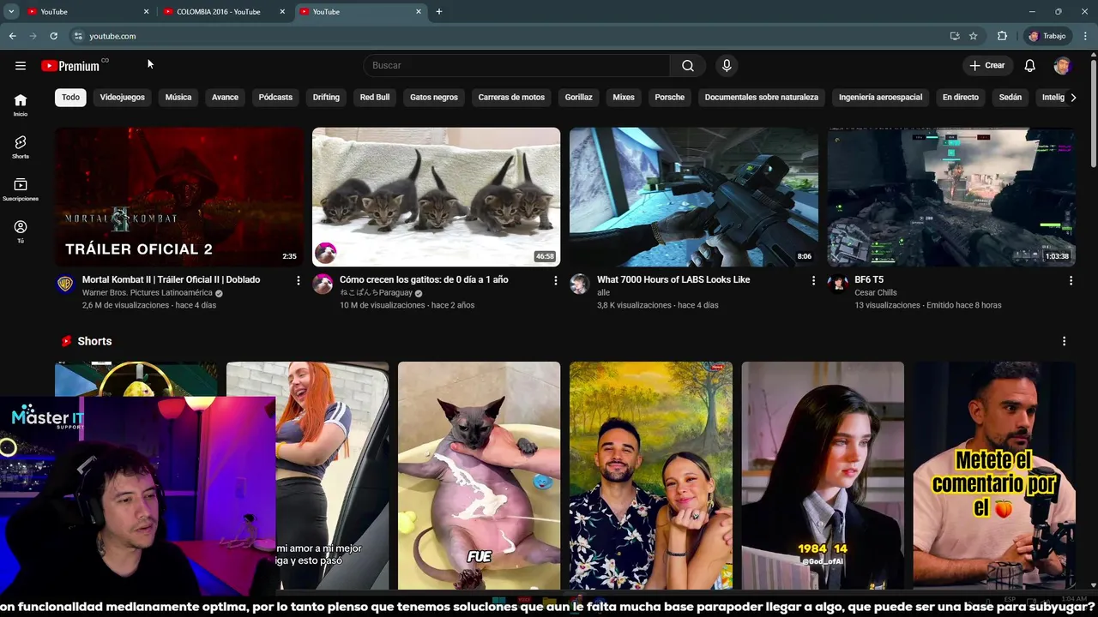The image size is (1098, 617).
Task: Select the Mixes chip
Action: (x=624, y=97)
